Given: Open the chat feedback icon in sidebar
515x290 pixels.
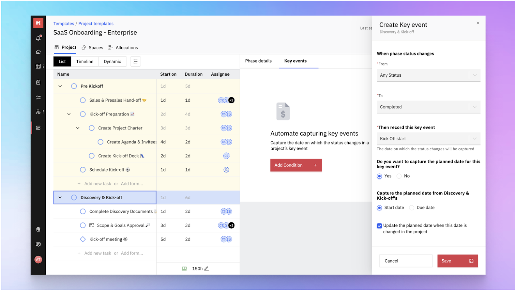Looking at the screenshot, I should 38,244.
